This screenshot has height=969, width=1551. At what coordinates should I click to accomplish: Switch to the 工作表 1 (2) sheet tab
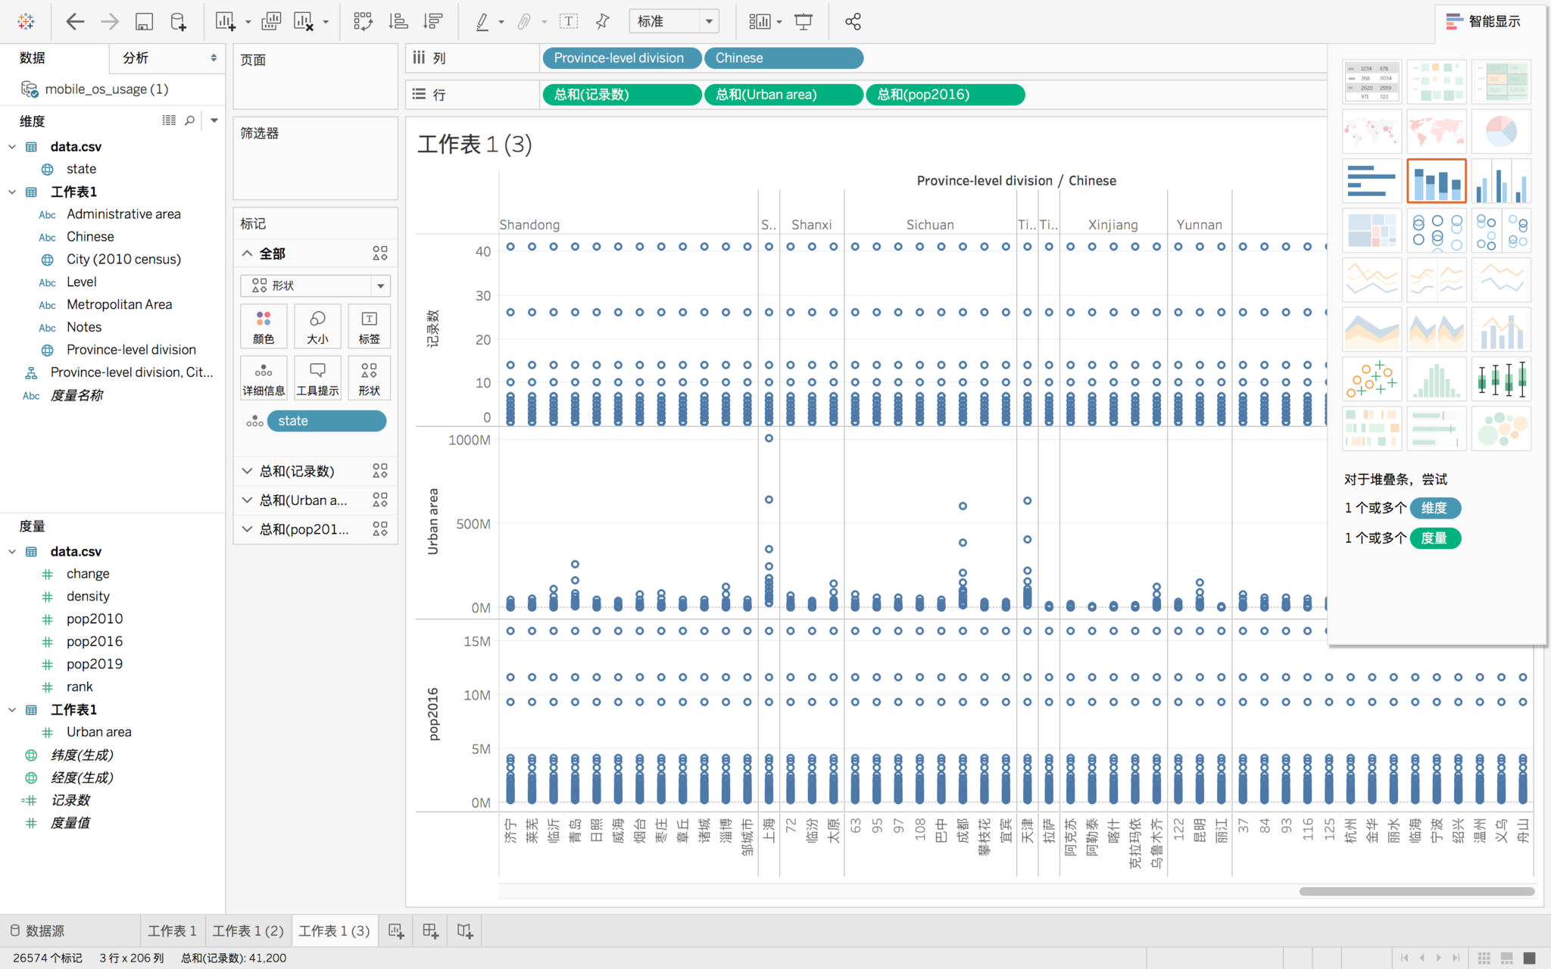tap(248, 930)
